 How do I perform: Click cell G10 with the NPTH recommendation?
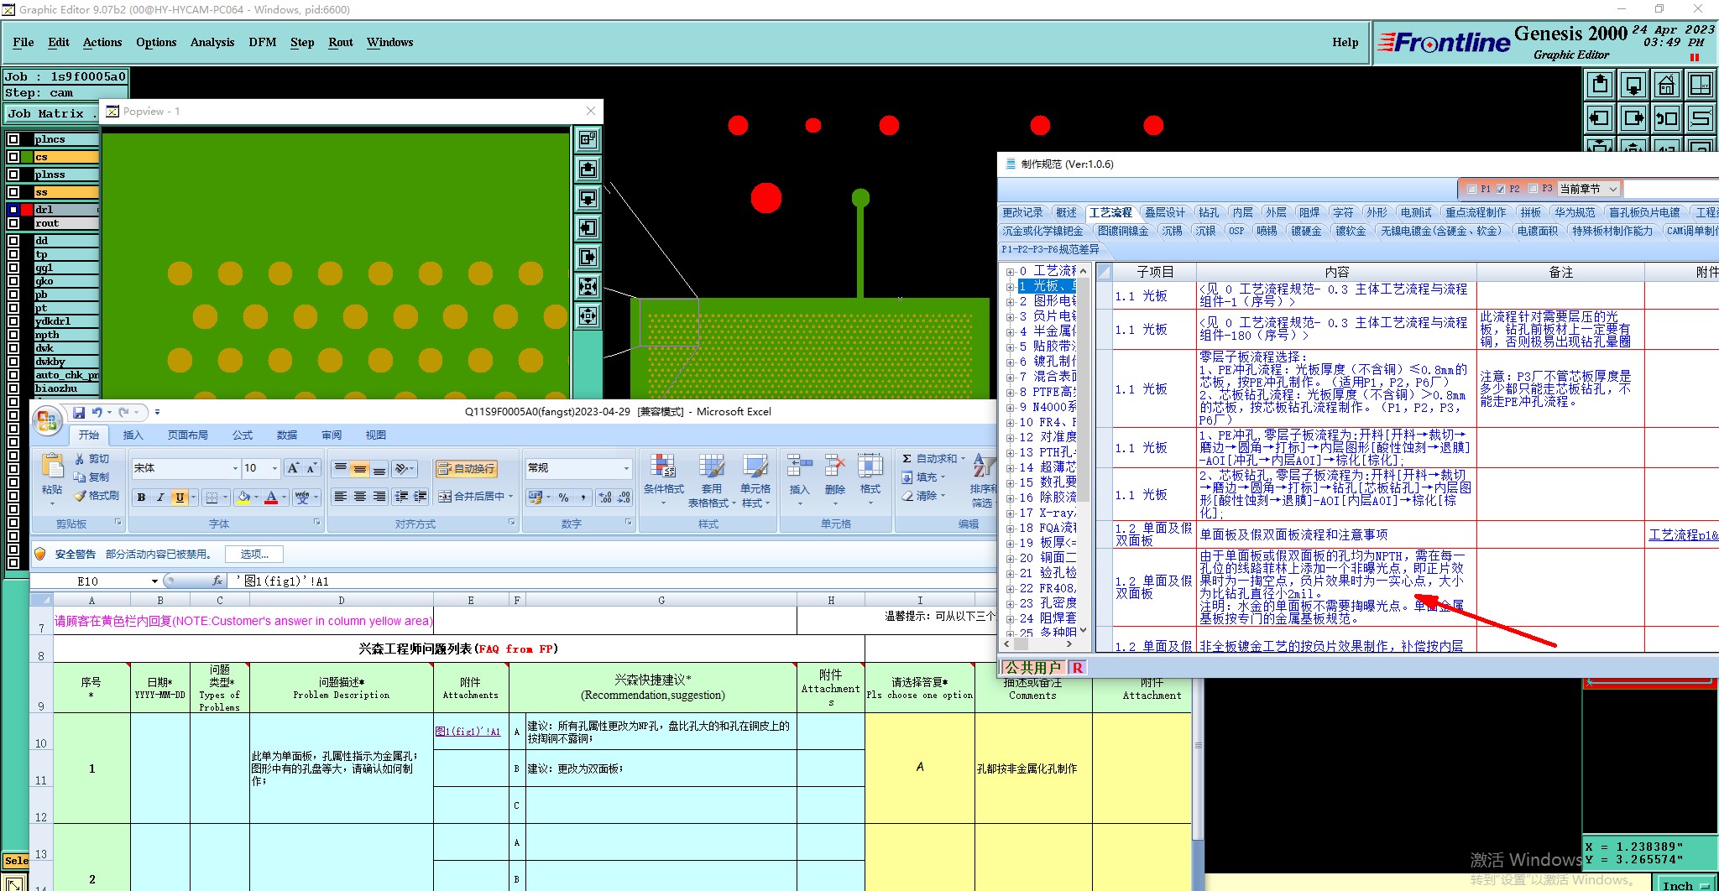(x=661, y=732)
